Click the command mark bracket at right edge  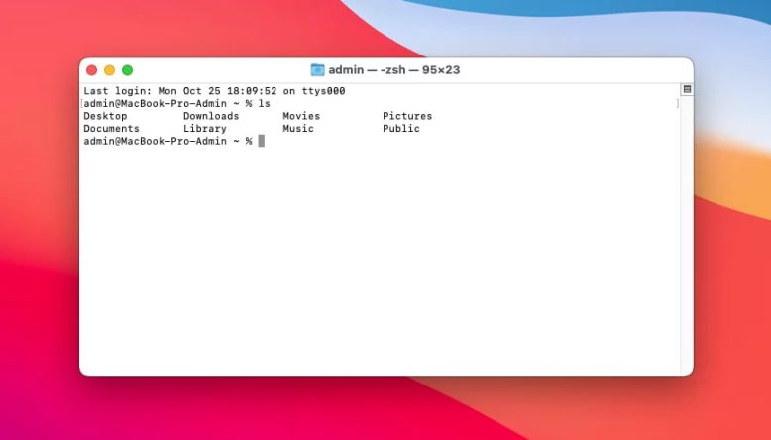(x=678, y=103)
